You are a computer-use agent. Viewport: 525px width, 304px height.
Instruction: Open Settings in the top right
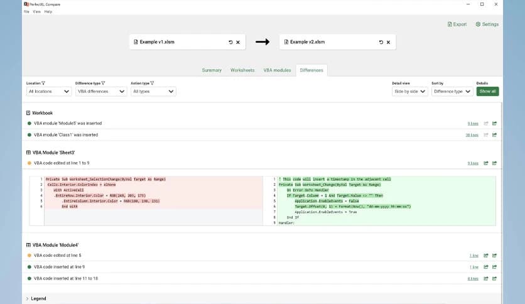coord(487,24)
